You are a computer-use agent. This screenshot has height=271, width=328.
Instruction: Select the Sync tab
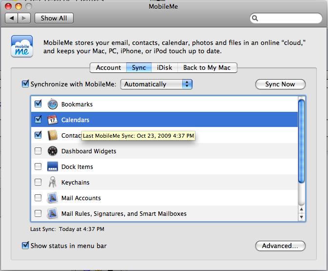(x=139, y=68)
